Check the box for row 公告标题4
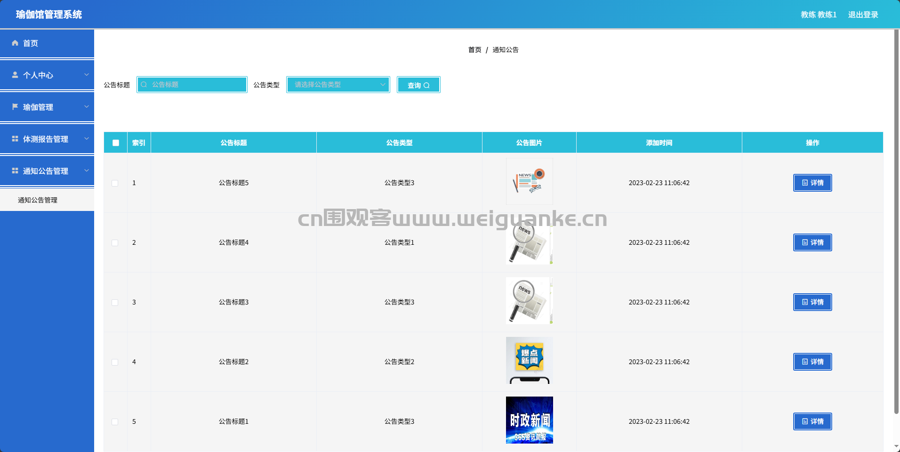This screenshot has width=900, height=452. coord(115,243)
